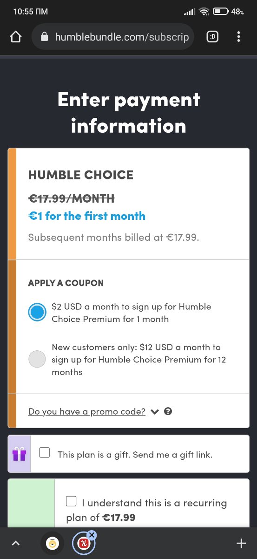Tap the lock icon in address bar
Image resolution: width=257 pixels, height=559 pixels.
(x=45, y=37)
